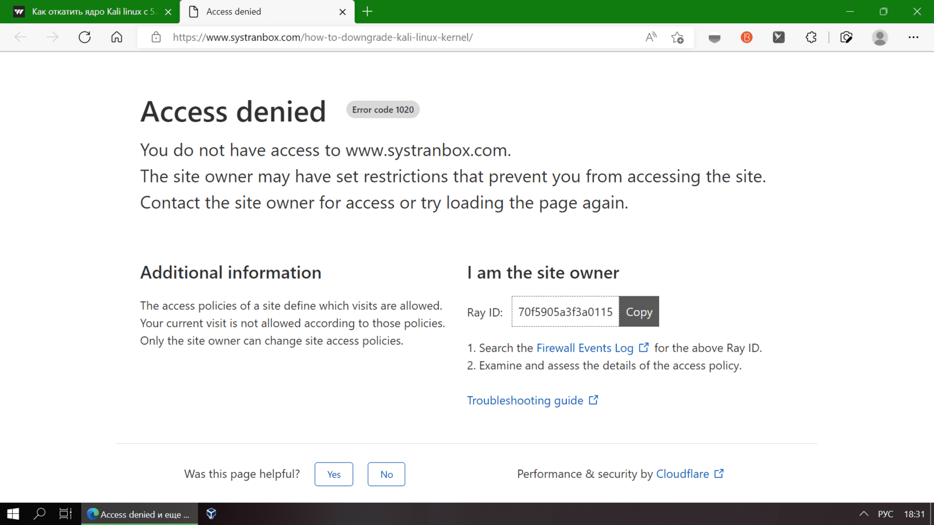Open the Windows Start menu
The width and height of the screenshot is (934, 525).
13,514
